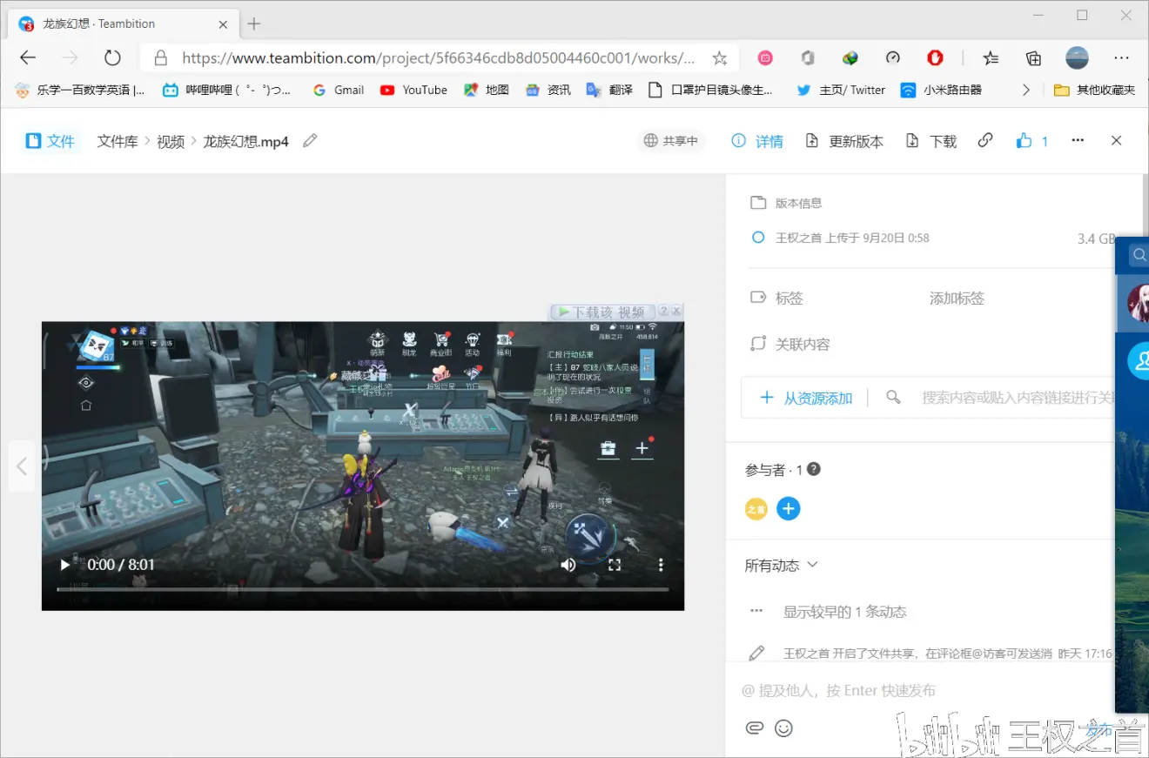Open the video player's three-dot options menu
Viewport: 1149px width, 758px height.
[x=661, y=565]
